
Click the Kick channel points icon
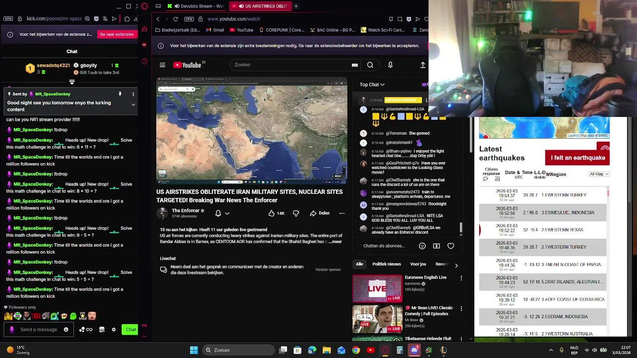click(86, 329)
